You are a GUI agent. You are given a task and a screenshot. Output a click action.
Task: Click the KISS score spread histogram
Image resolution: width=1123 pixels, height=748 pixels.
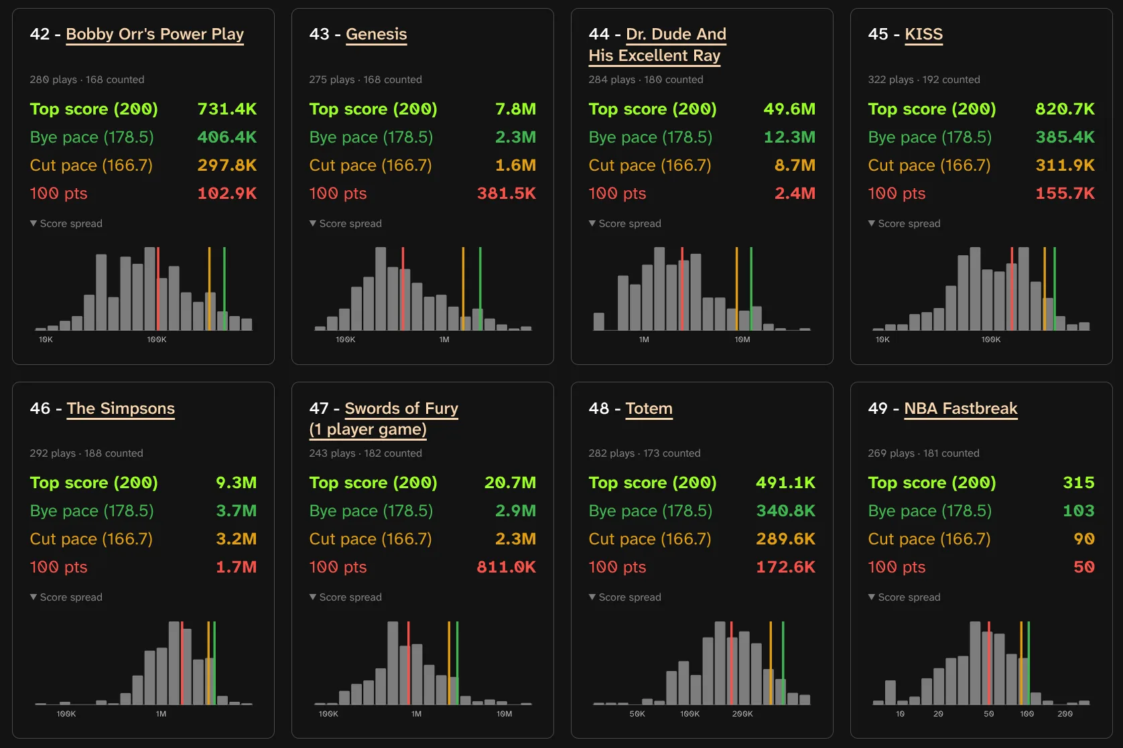982,295
